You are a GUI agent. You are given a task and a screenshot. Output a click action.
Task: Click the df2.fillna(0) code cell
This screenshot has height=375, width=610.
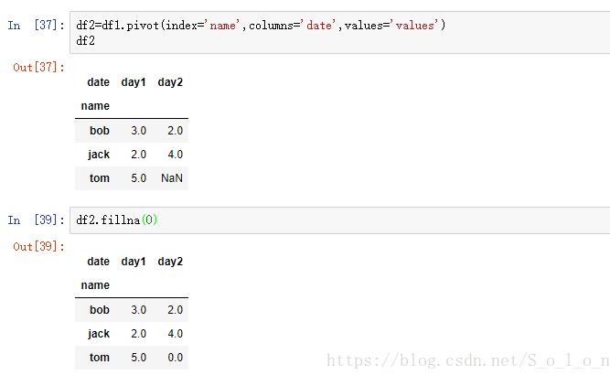(x=338, y=220)
